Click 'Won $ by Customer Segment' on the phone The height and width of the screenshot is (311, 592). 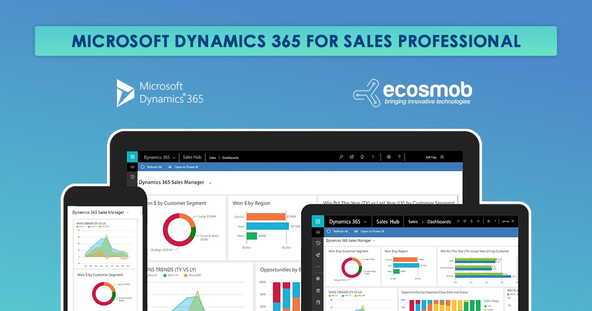(100, 275)
